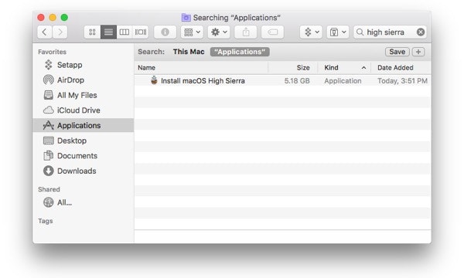Switch to column view
The width and height of the screenshot is (464, 278).
(125, 32)
